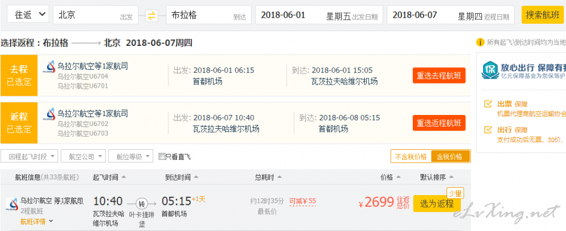Click Ural Airlines logo in return row

49,114
